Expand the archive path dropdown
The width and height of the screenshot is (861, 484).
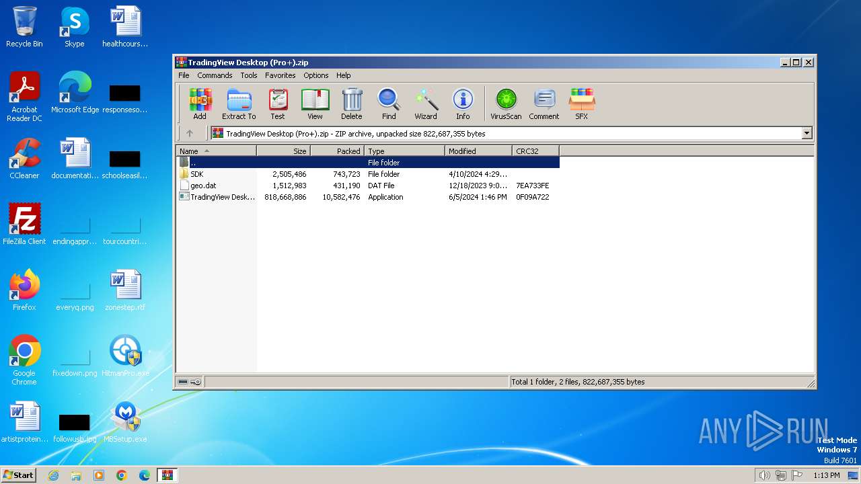pos(807,133)
